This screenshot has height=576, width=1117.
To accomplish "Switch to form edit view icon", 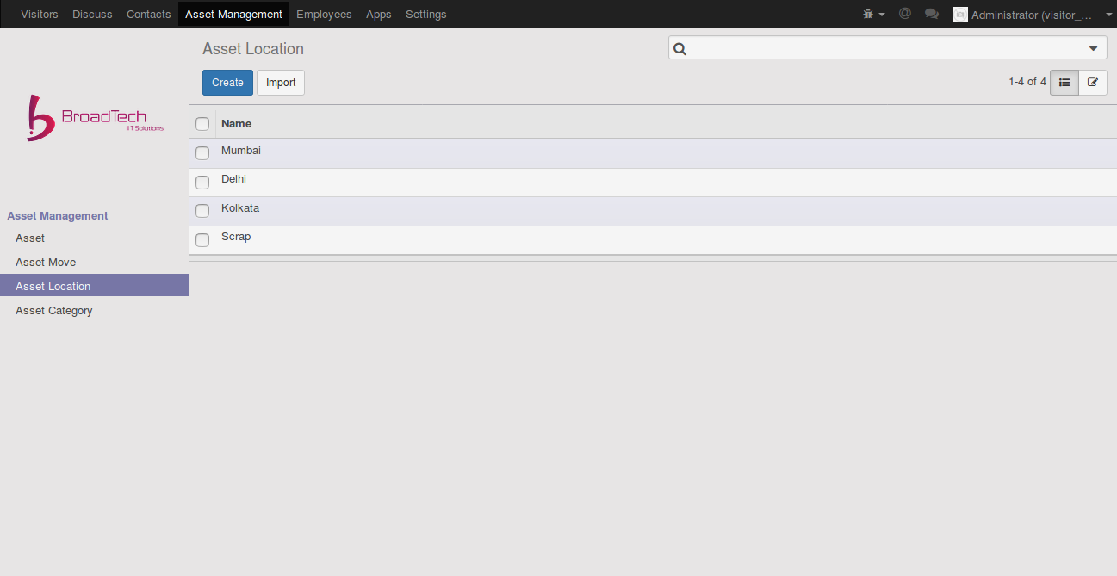I will [1093, 83].
